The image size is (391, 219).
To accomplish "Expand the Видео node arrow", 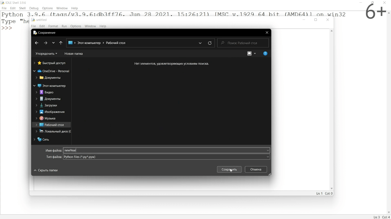I will click(37, 93).
